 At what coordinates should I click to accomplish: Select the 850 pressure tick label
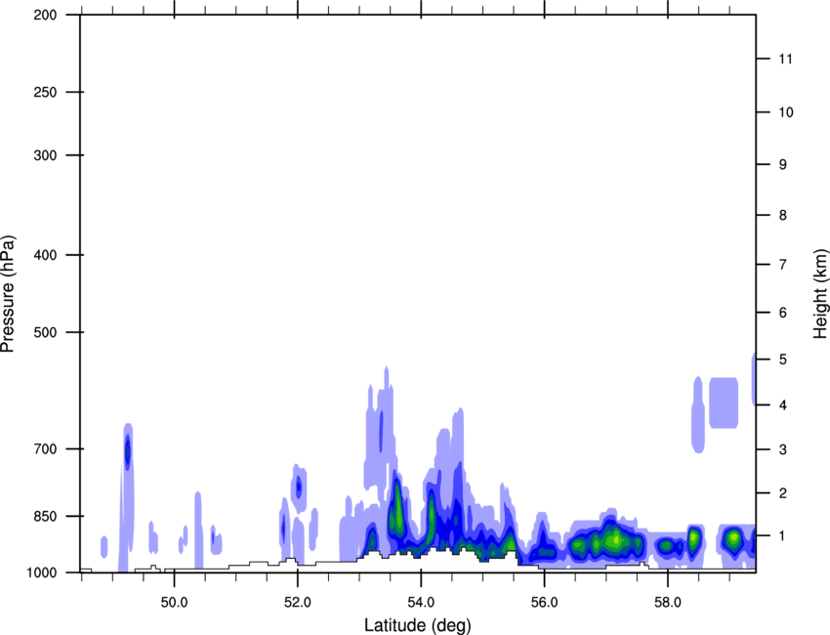point(45,516)
